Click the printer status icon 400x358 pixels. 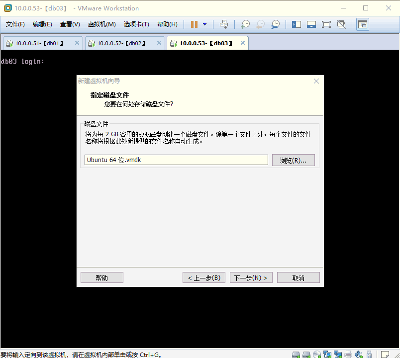348,354
